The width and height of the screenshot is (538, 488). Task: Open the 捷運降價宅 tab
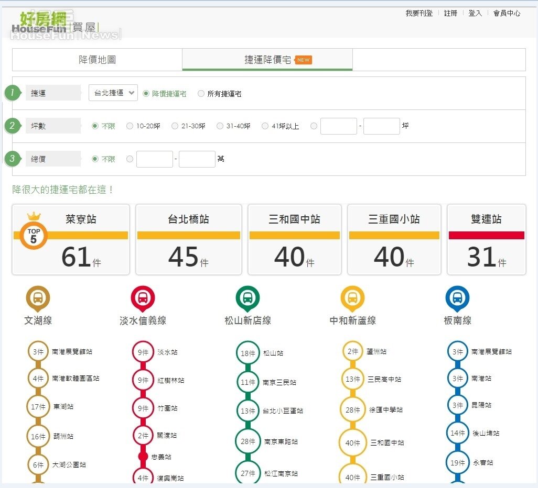(x=267, y=59)
